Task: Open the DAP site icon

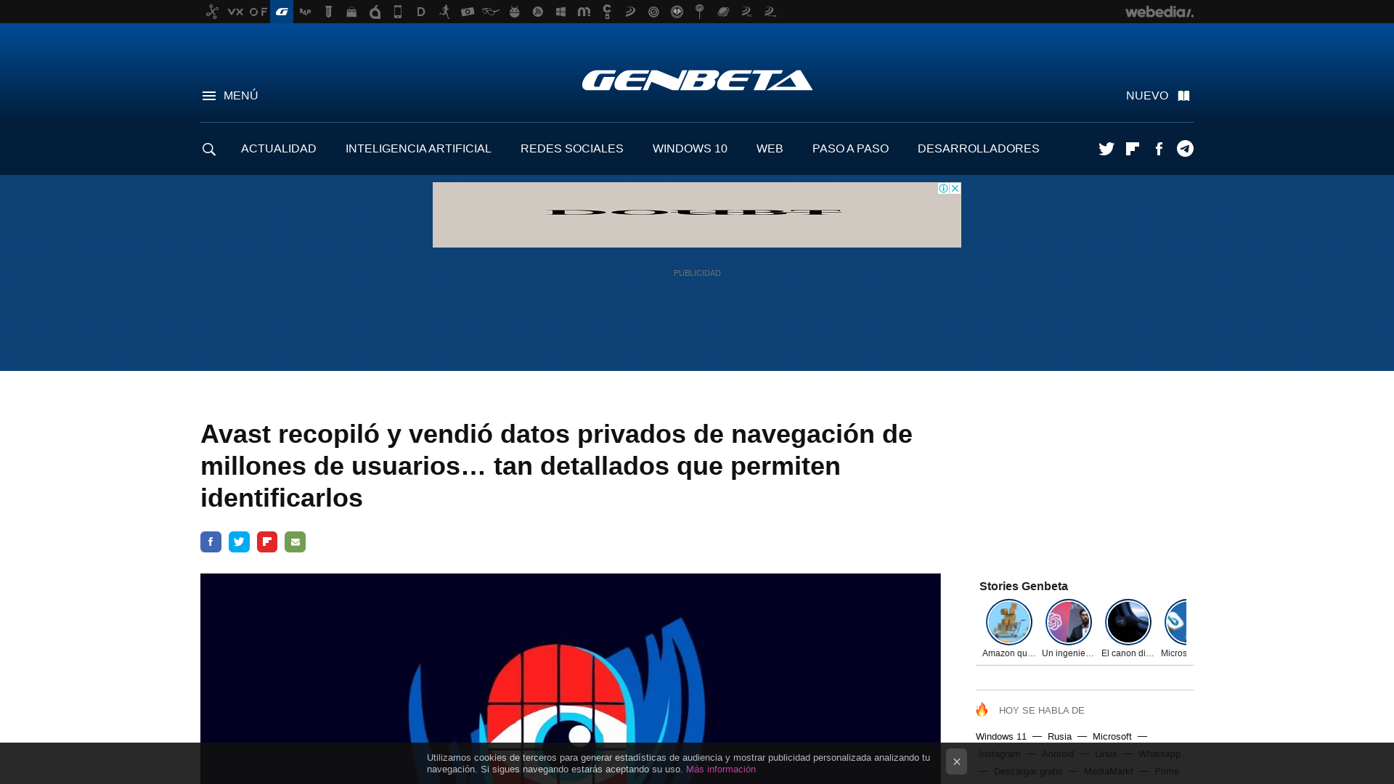Action: pos(305,12)
